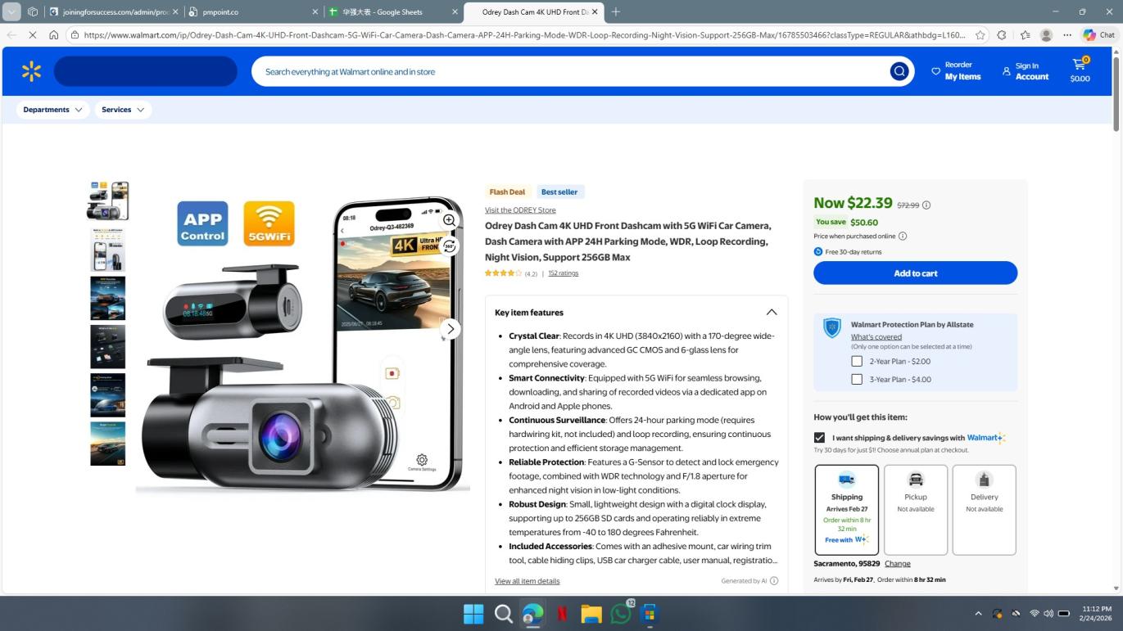Click the Visit the ODREY Store link
Screen dimensions: 1123x631
point(520,210)
